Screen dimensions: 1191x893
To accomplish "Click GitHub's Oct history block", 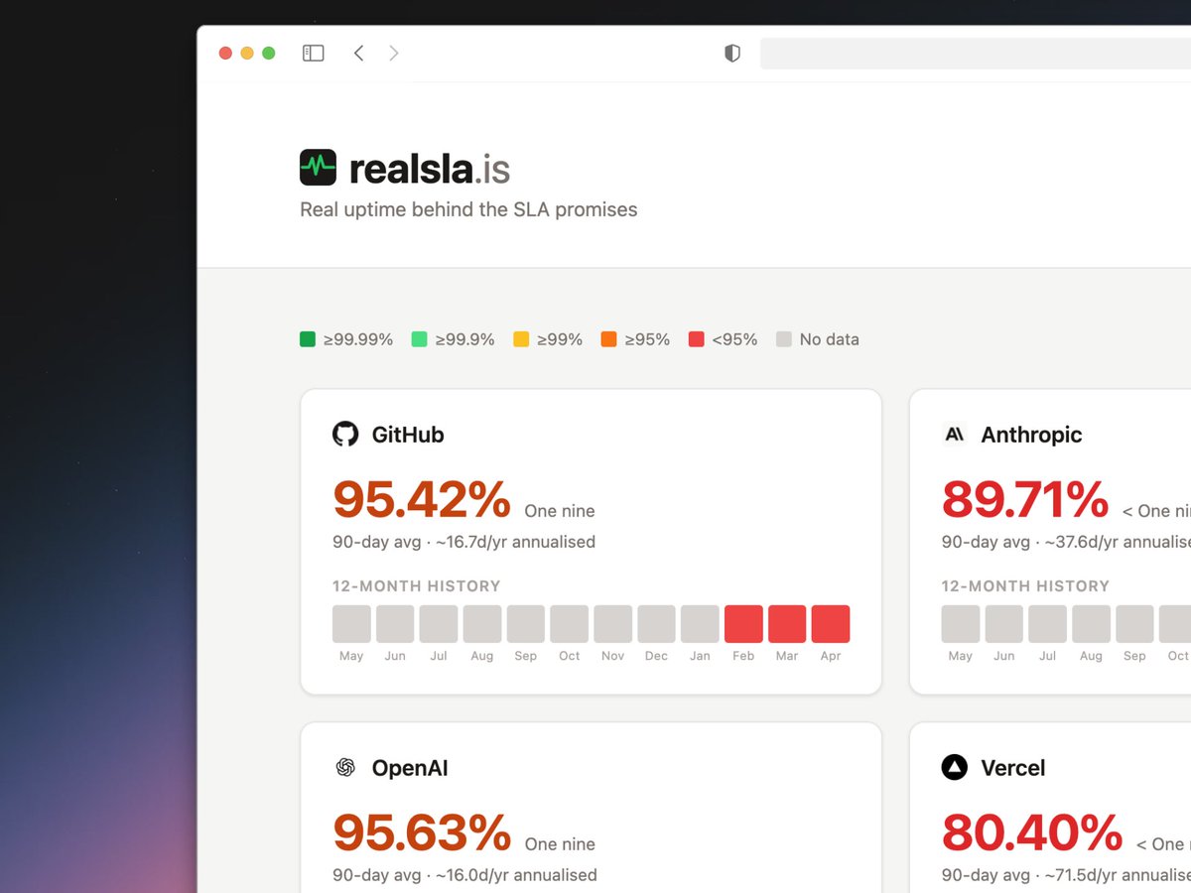I will (x=570, y=624).
